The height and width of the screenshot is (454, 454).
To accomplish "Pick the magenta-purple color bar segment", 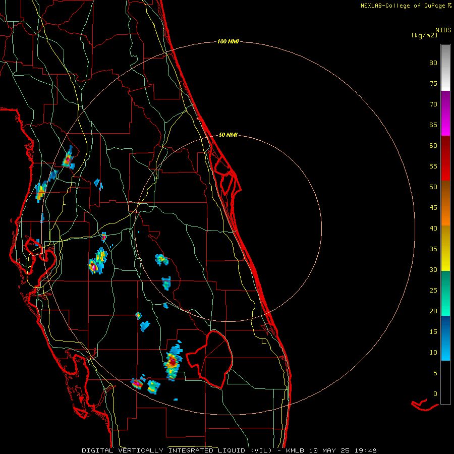I will coord(445,113).
